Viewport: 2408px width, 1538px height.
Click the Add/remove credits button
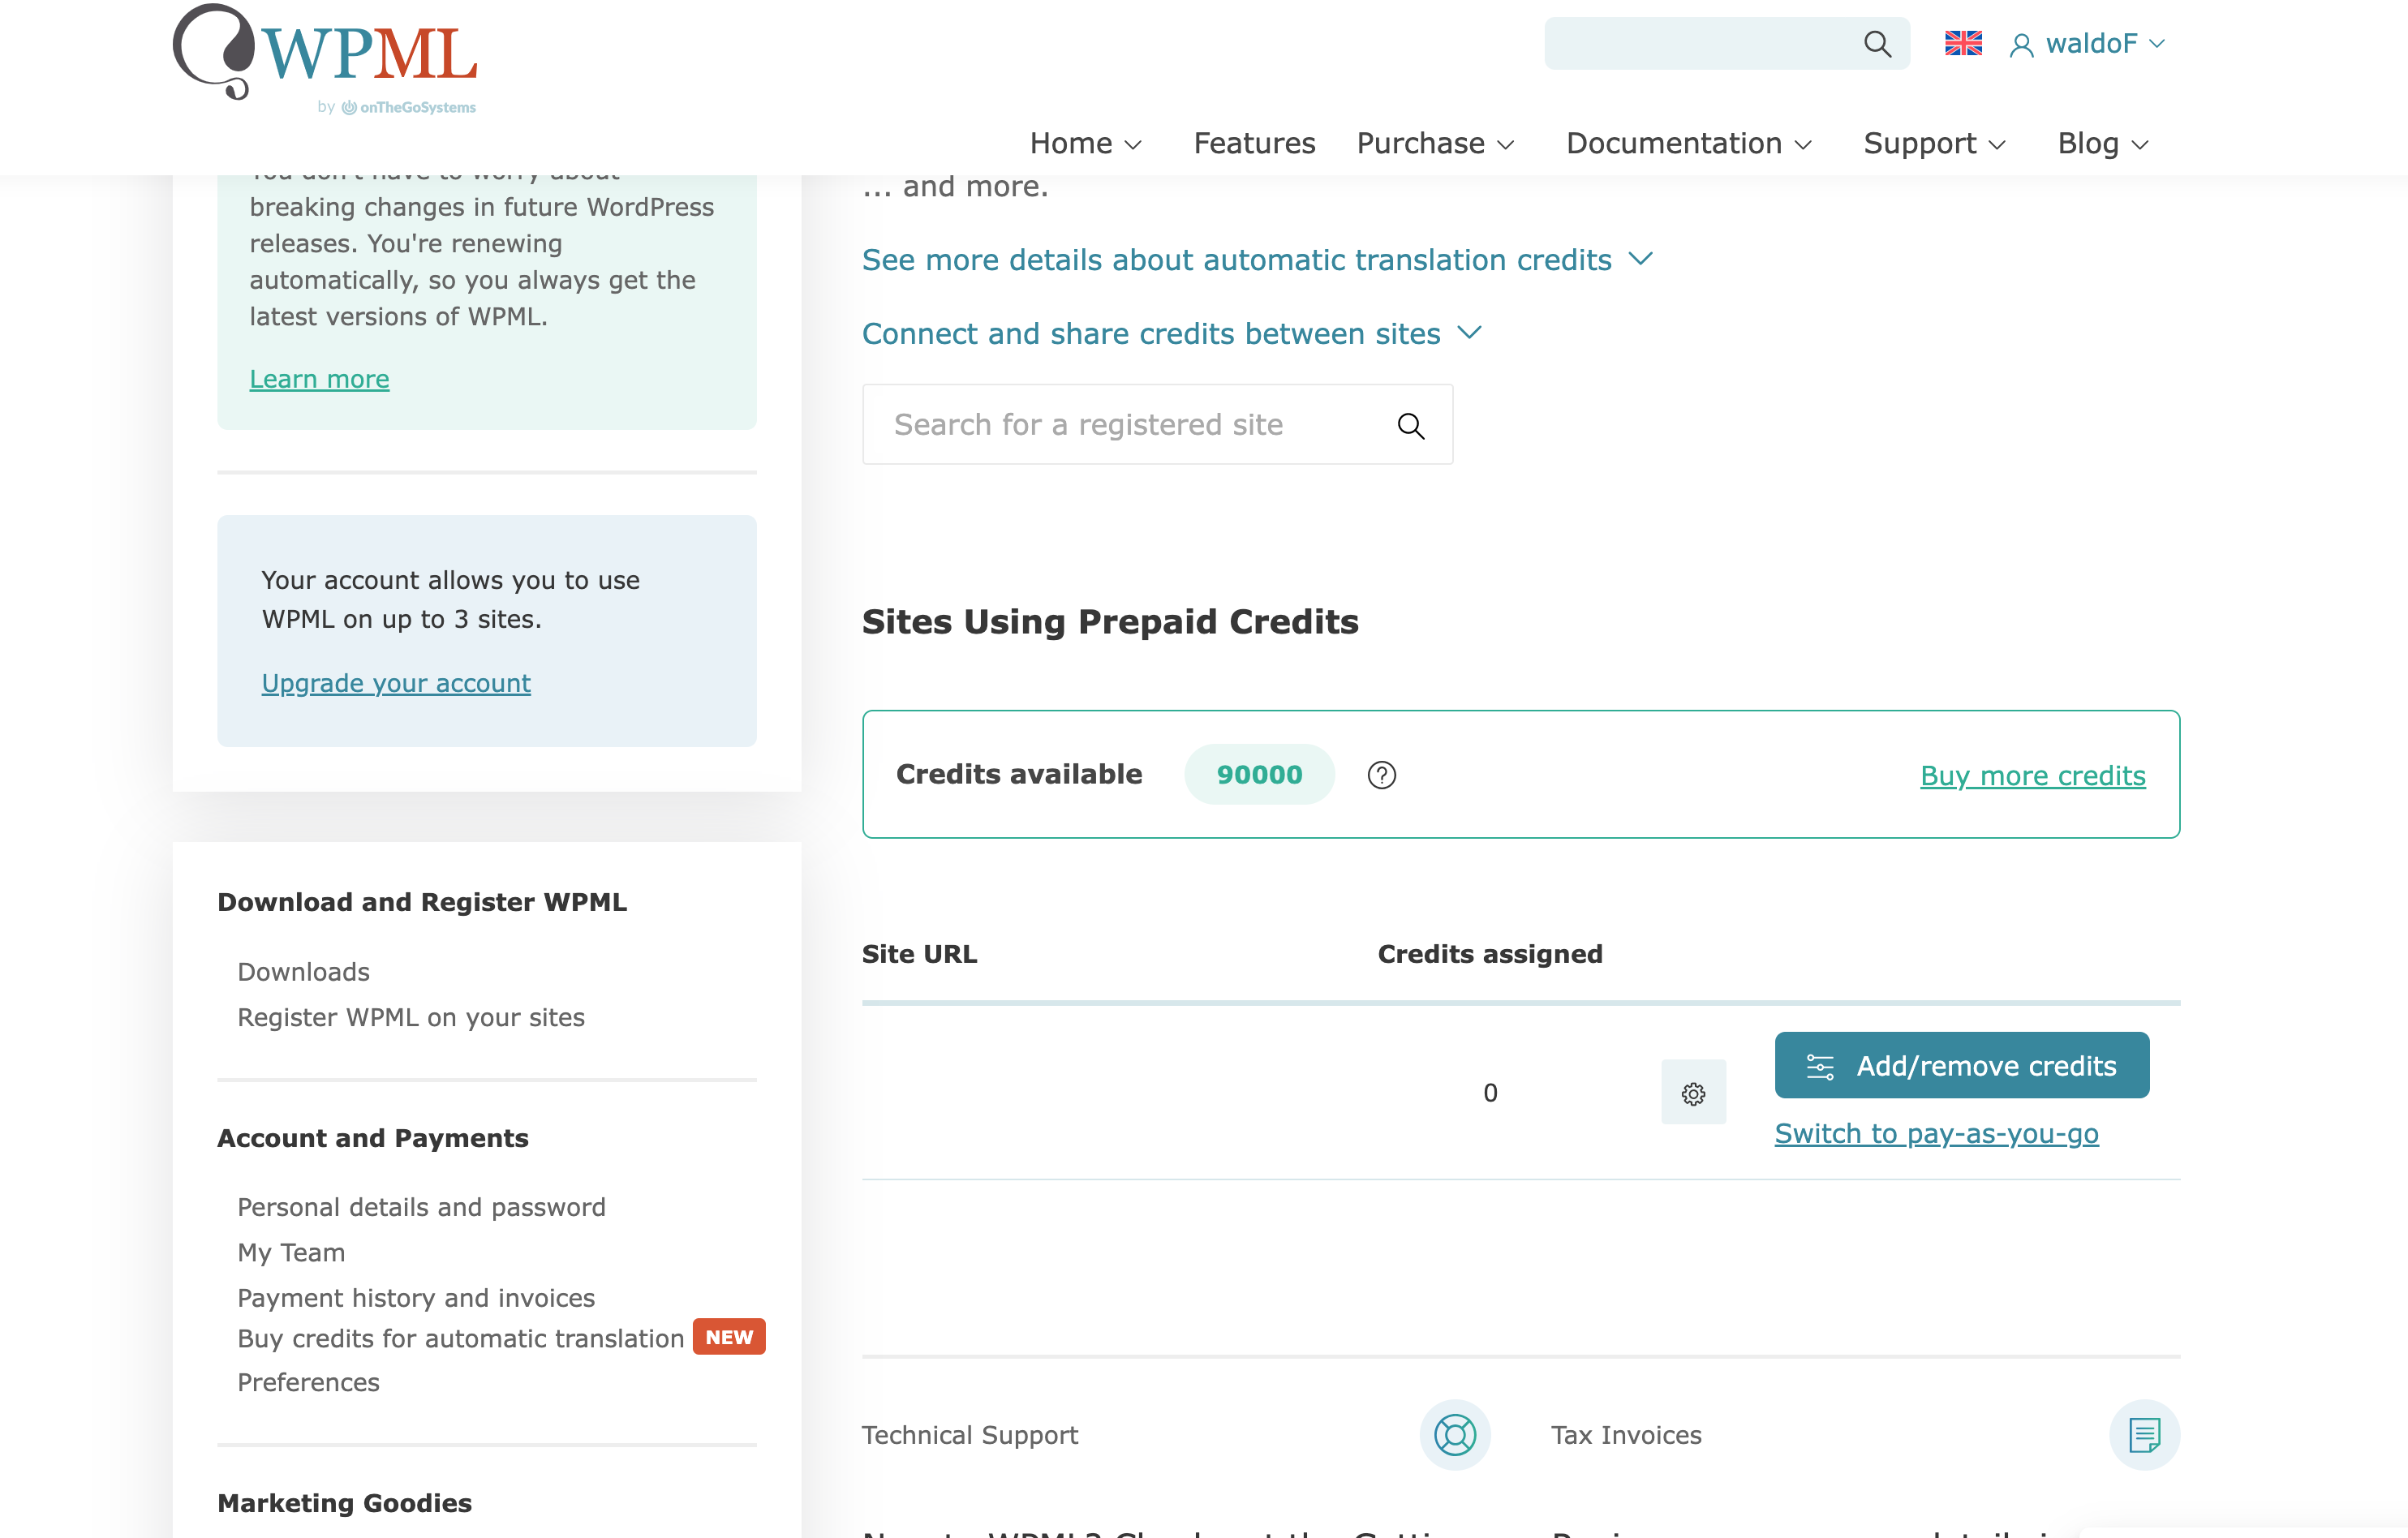(x=1961, y=1066)
